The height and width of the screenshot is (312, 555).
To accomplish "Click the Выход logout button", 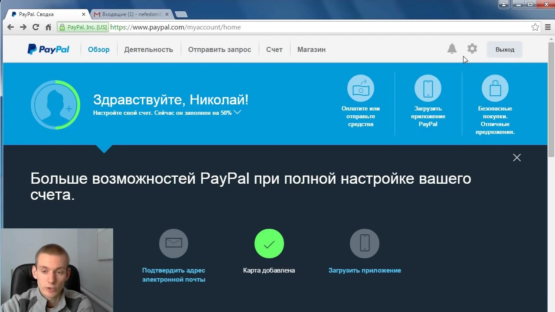I will [505, 49].
